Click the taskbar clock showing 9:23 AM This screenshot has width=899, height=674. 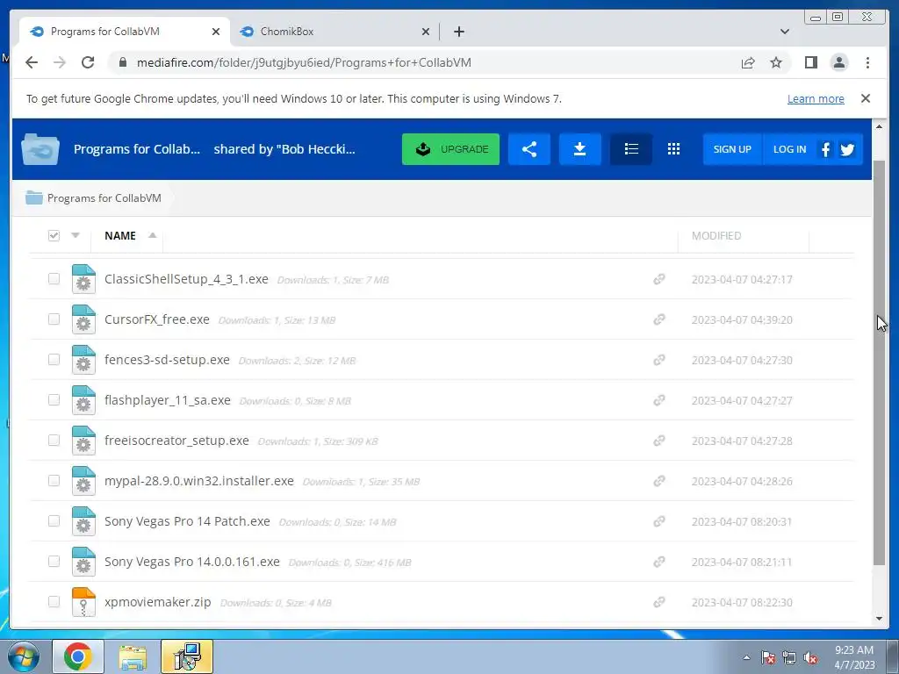click(x=854, y=657)
